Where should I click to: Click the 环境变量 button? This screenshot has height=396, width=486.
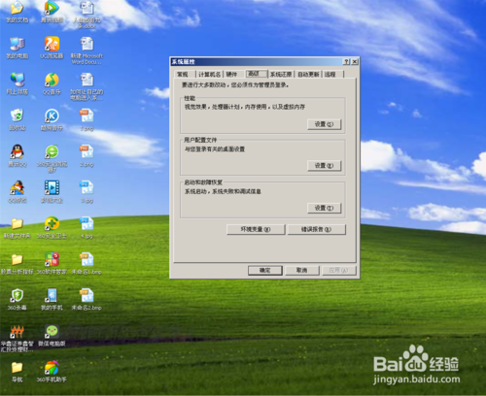click(x=256, y=229)
